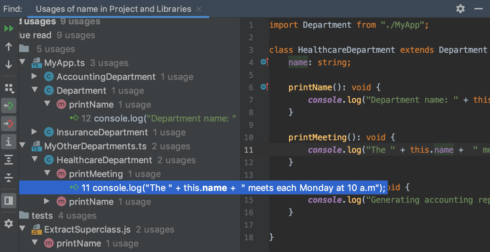Click the AccountingDepartment class icon

click(x=49, y=77)
